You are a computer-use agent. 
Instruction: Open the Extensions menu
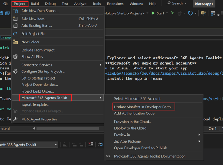point(115,4)
